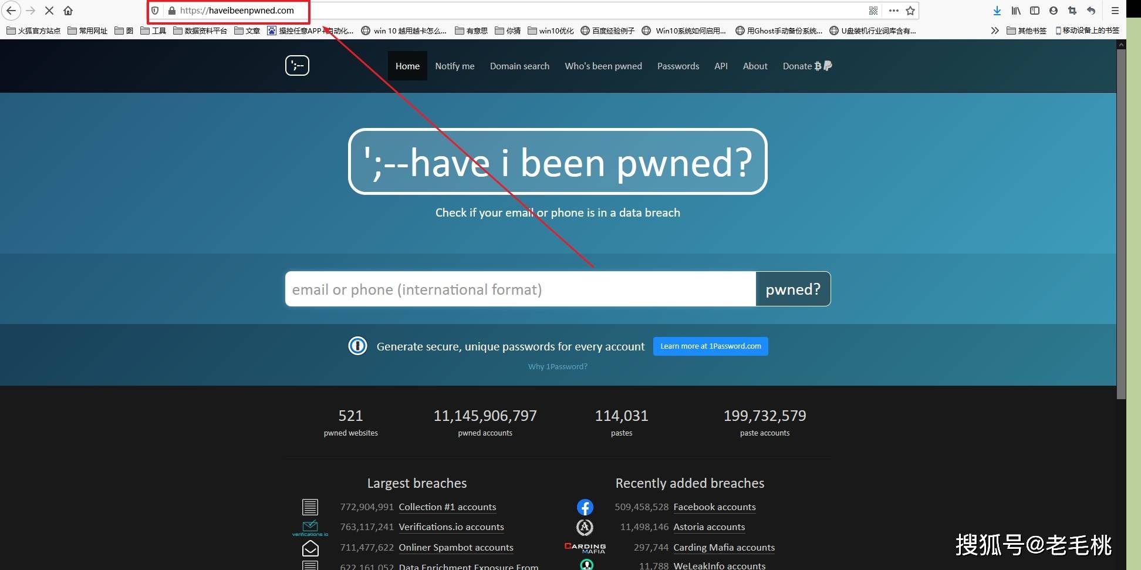Screen dimensions: 1141x570
Task: Click the pwned? search button
Action: [793, 289]
